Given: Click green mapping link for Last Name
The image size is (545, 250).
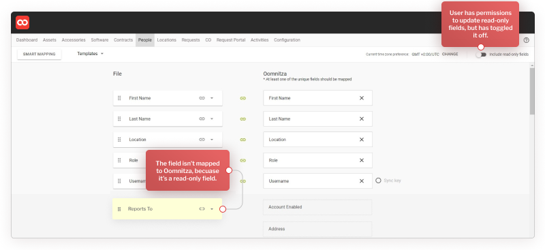Looking at the screenshot, I should point(243,119).
